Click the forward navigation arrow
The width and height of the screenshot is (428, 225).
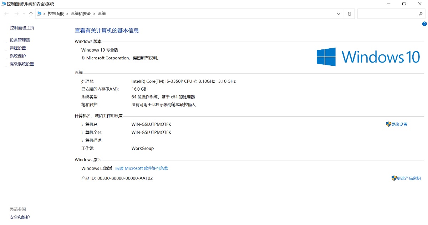tap(16, 14)
